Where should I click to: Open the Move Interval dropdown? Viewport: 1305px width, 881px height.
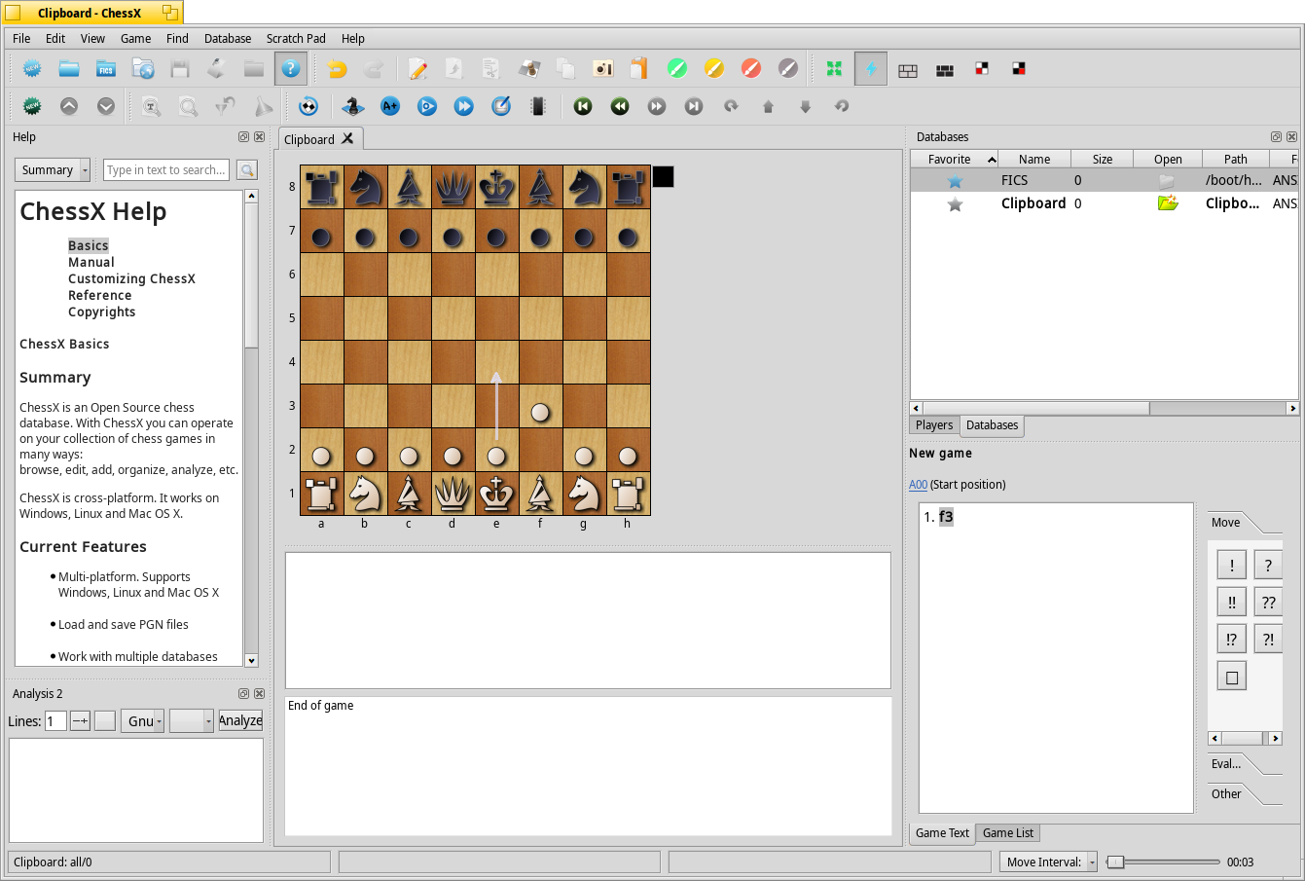pyautogui.click(x=1048, y=862)
